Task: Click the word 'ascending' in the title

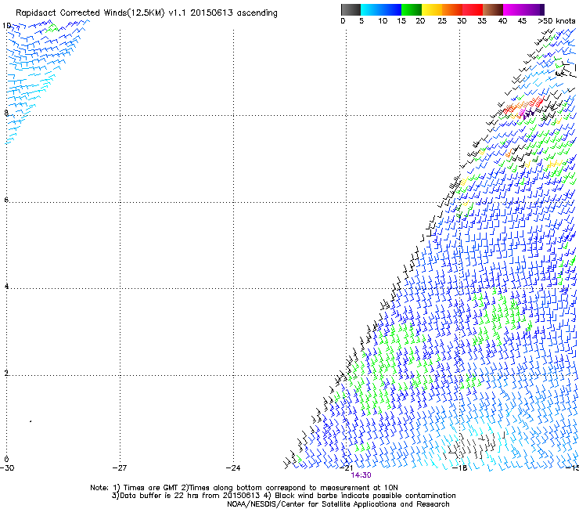Action: point(257,13)
